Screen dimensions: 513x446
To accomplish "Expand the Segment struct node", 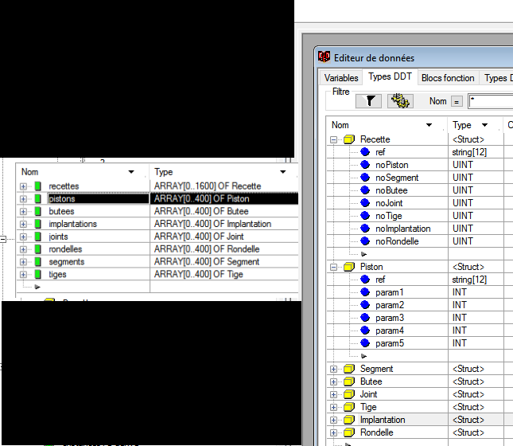I will pyautogui.click(x=333, y=369).
